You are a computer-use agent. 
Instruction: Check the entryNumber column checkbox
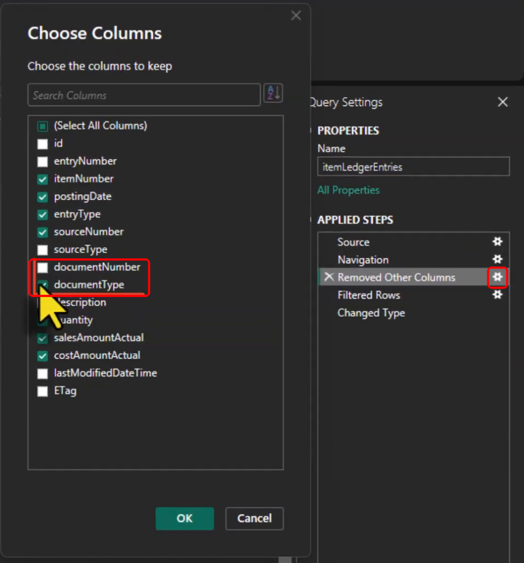click(x=42, y=161)
